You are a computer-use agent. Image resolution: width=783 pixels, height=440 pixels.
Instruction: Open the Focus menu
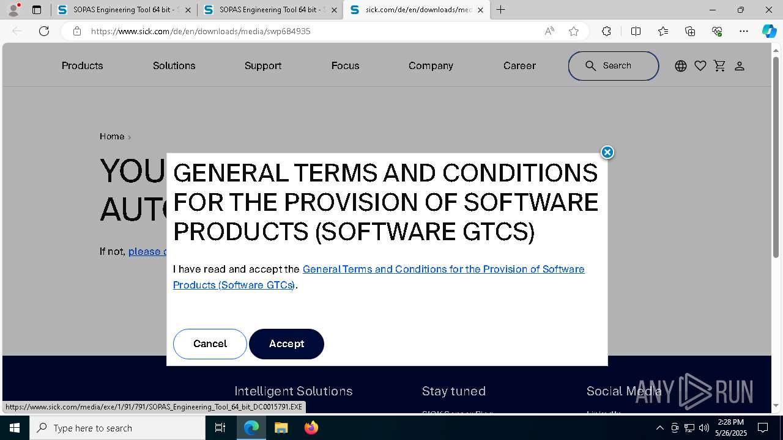click(345, 65)
